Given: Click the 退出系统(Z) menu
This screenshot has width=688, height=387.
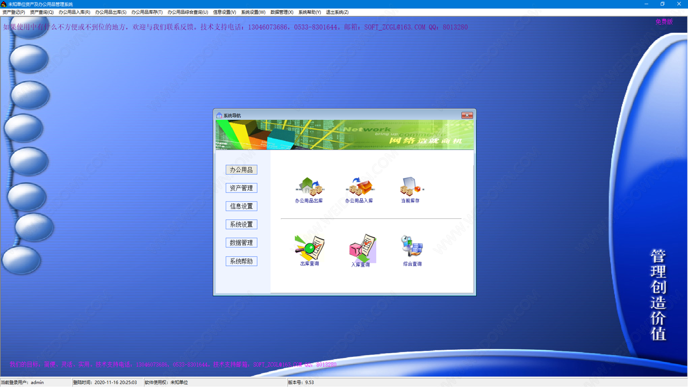Looking at the screenshot, I should tap(337, 12).
